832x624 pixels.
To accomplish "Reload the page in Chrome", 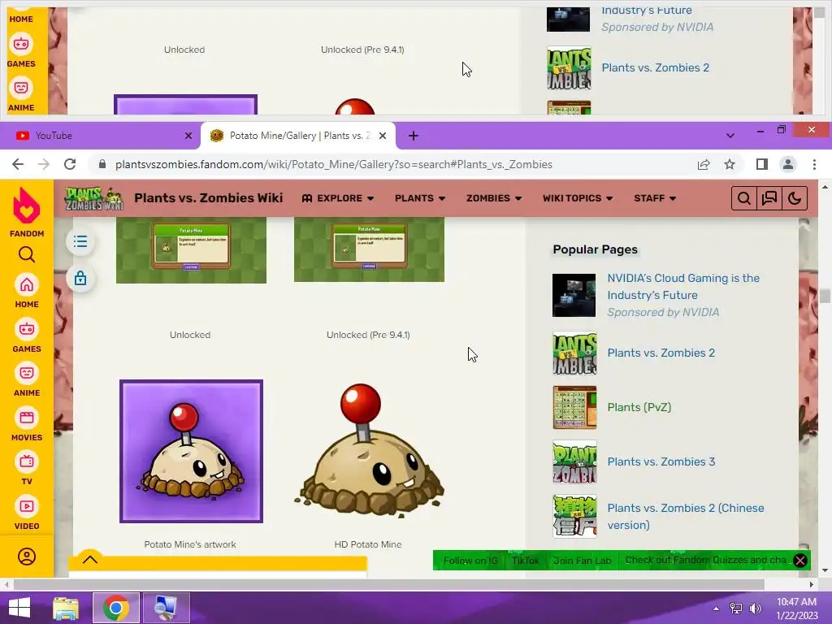I will 70,164.
